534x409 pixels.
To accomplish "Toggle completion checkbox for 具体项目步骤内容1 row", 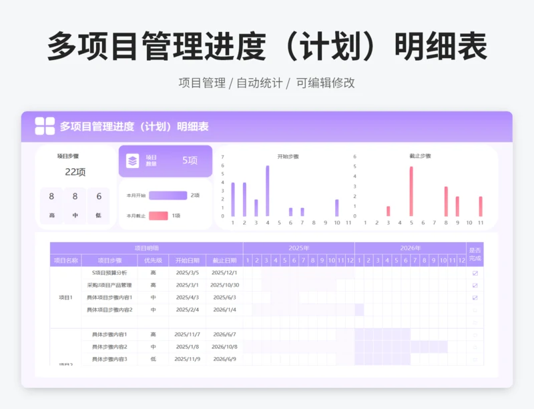I will (475, 298).
